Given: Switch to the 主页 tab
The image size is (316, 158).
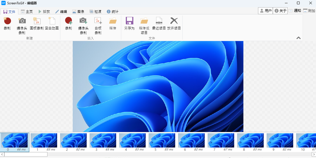Looking at the screenshot, I should [x=27, y=12].
